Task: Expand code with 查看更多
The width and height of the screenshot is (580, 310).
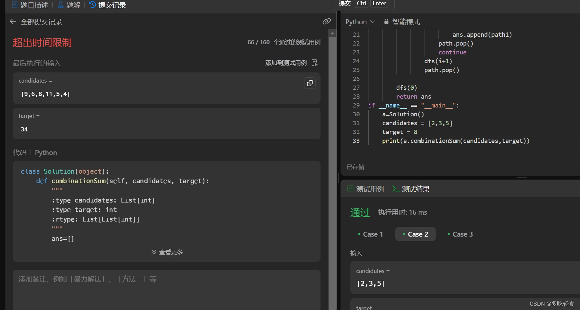Action: 167,252
